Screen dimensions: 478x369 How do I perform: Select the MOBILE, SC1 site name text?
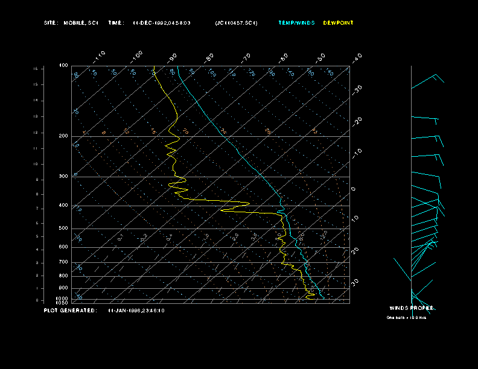(80, 23)
